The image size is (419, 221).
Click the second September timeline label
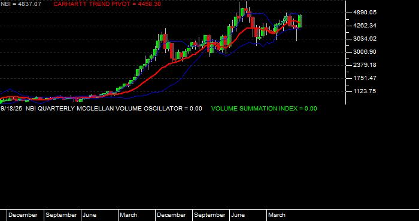click(209, 215)
